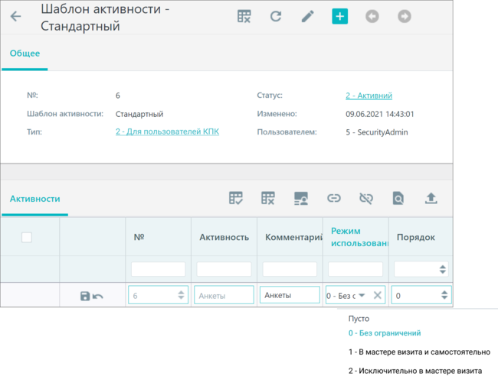Open the Режим использования dropdown arrow in row
Screen dimensions: 498x386
click(362, 295)
